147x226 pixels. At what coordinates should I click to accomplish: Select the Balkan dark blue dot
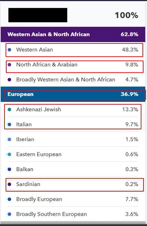click(x=9, y=169)
